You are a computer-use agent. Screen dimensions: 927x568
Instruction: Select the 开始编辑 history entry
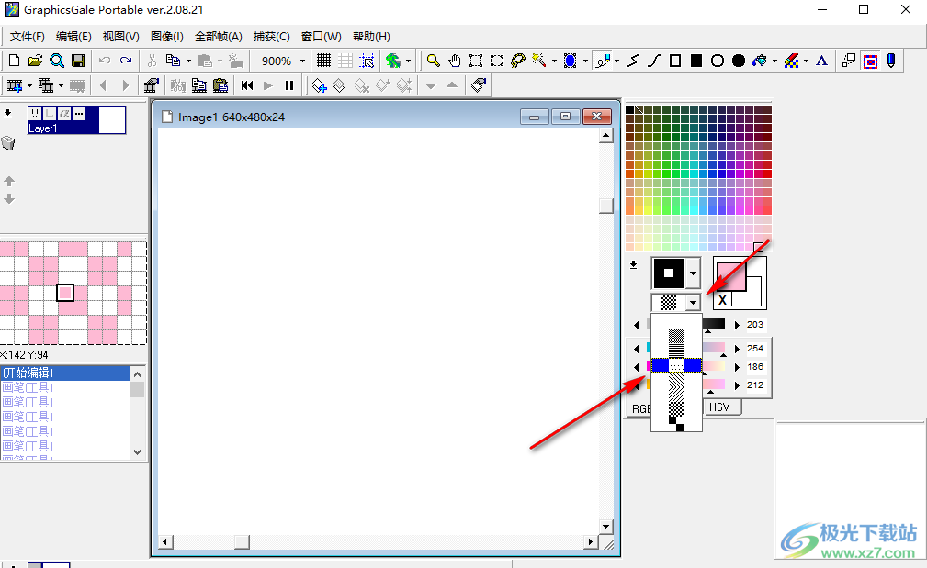point(65,373)
